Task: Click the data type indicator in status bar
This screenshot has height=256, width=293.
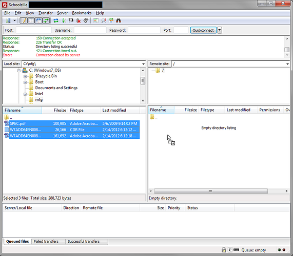Action: pyautogui.click(x=236, y=250)
